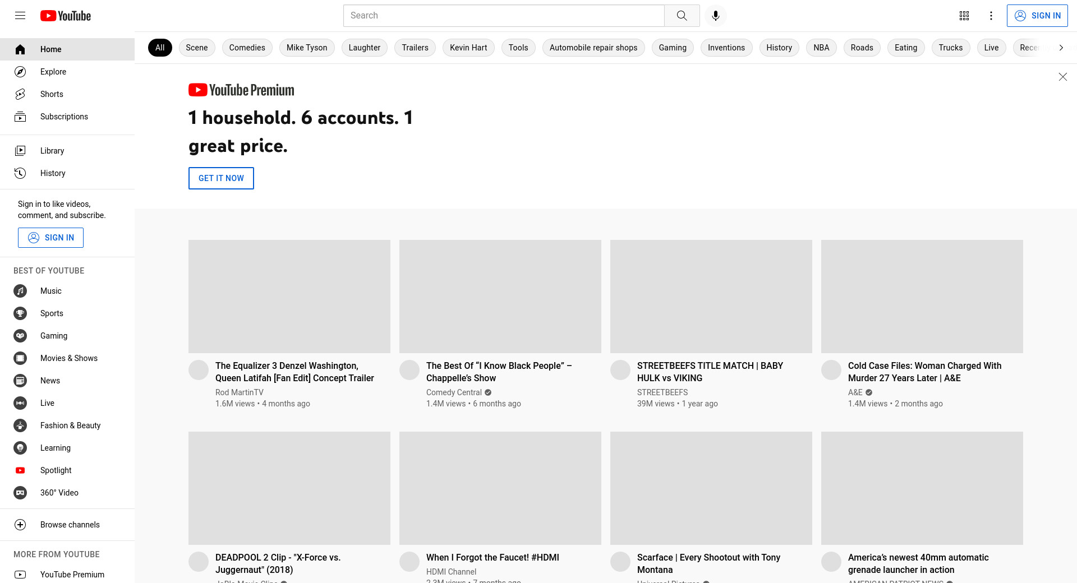Select the Trailers filter chip
Image resolution: width=1077 pixels, height=583 pixels.
pos(415,48)
